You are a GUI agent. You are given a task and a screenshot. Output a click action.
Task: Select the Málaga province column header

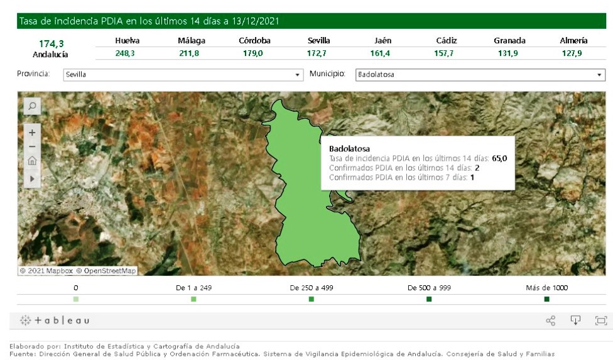pyautogui.click(x=192, y=41)
